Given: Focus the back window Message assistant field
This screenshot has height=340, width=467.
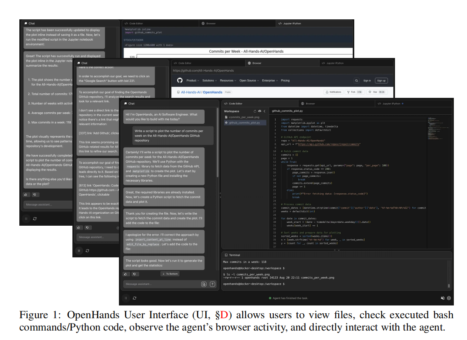Looking at the screenshot, I should [x=48, y=205].
